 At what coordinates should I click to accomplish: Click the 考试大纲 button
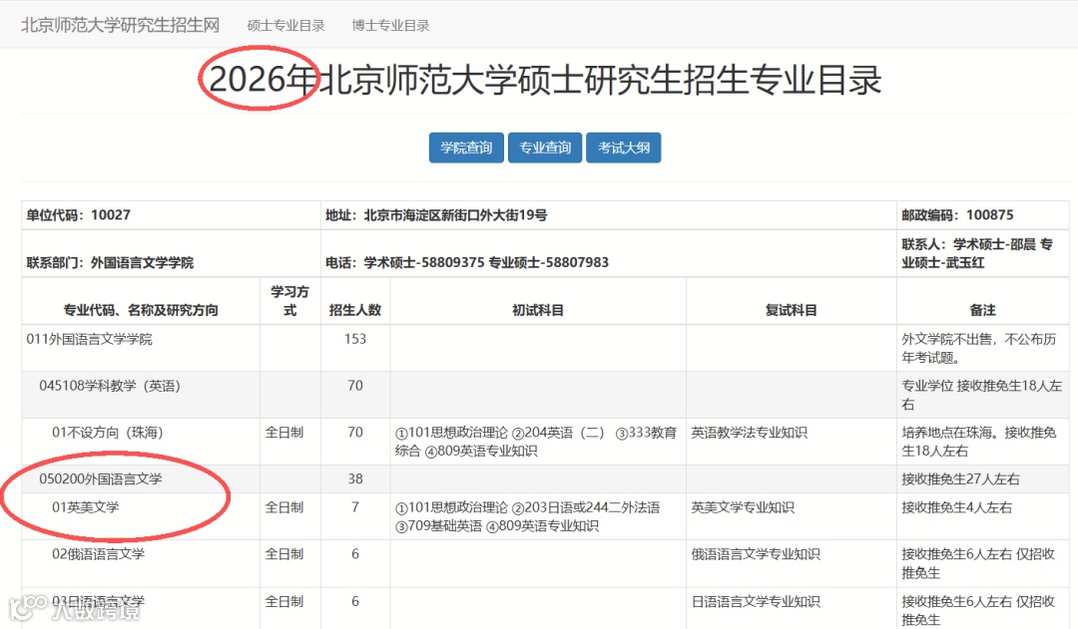(624, 148)
